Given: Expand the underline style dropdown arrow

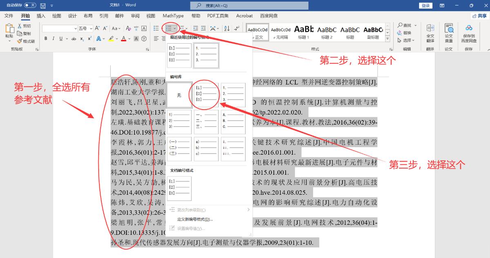Looking at the screenshot, I should pyautogui.click(x=67, y=39).
